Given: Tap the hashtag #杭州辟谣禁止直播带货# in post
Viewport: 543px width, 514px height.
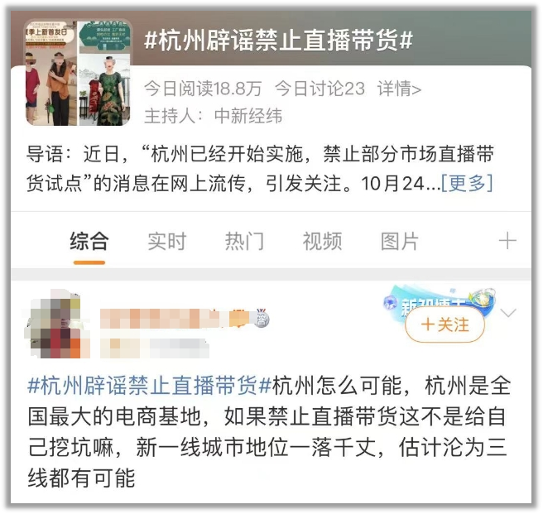Looking at the screenshot, I should (x=150, y=385).
